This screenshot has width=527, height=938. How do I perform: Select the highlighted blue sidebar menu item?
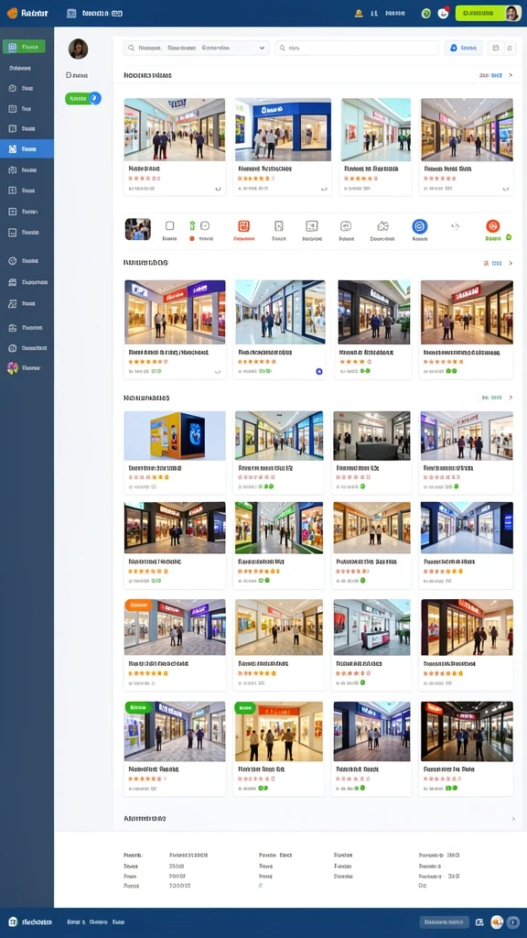coord(27,149)
